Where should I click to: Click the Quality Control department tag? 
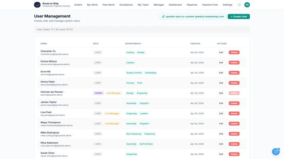pyautogui.click(x=134, y=73)
